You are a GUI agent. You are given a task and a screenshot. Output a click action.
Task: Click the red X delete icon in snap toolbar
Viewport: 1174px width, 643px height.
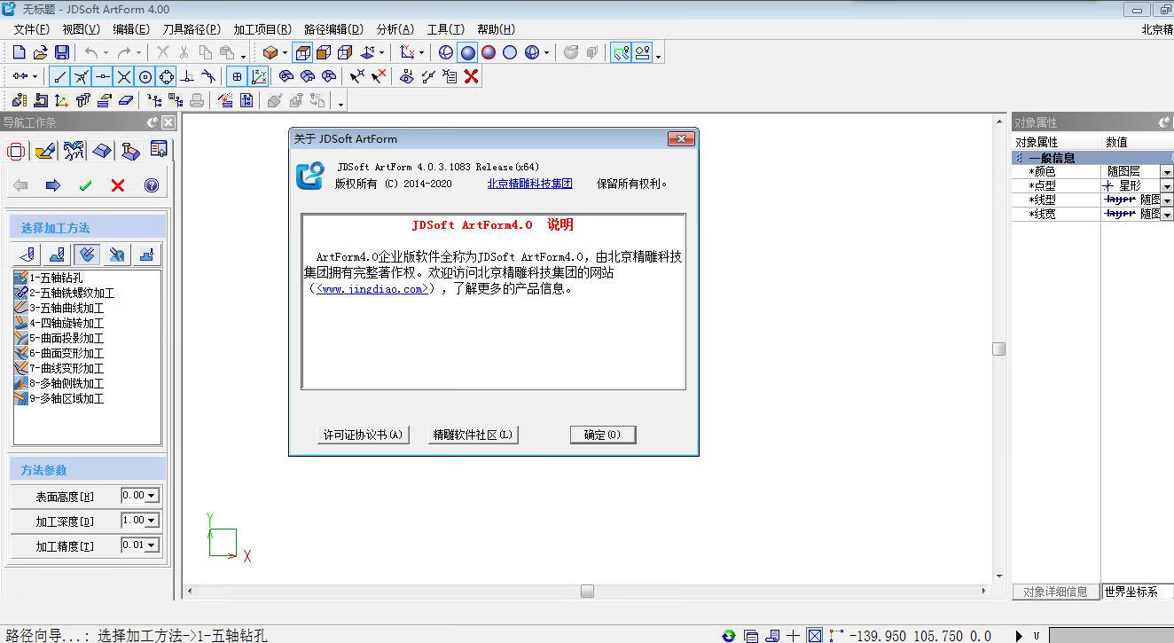pyautogui.click(x=472, y=76)
